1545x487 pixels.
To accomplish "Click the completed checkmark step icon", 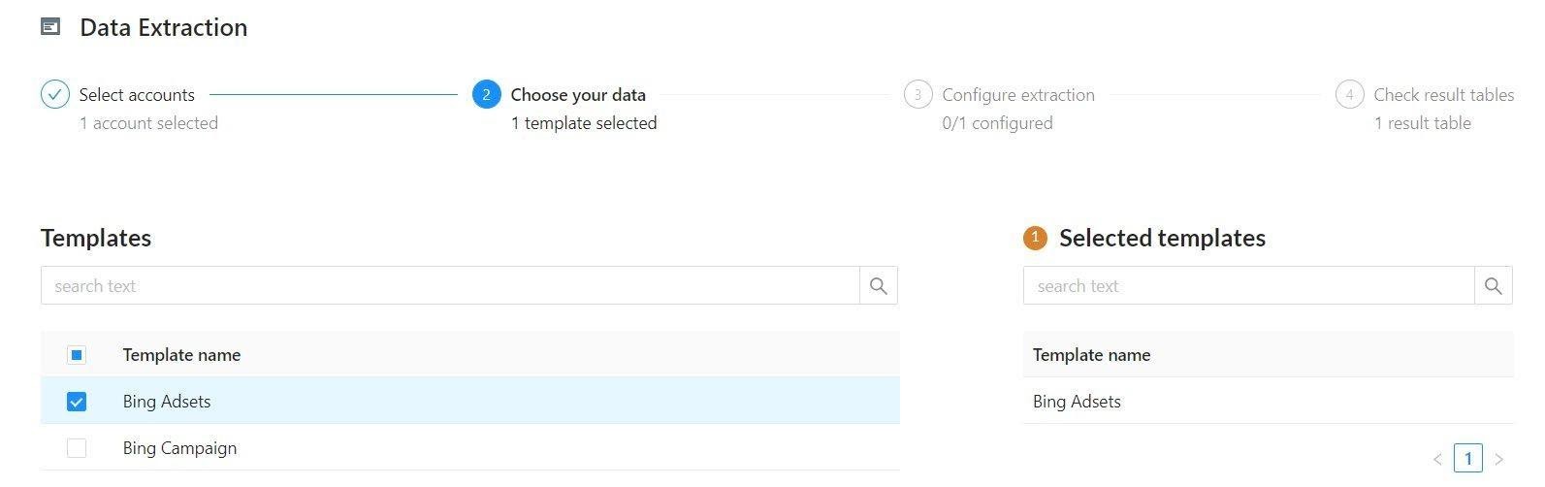I will coord(55,94).
